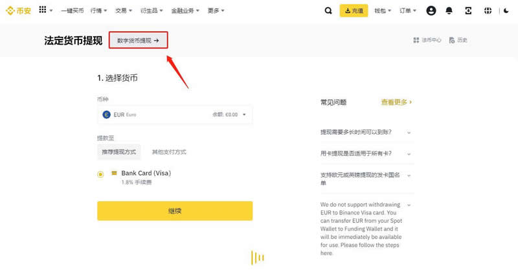Open the 交易 dropdown menu
518x279 pixels.
(124, 10)
